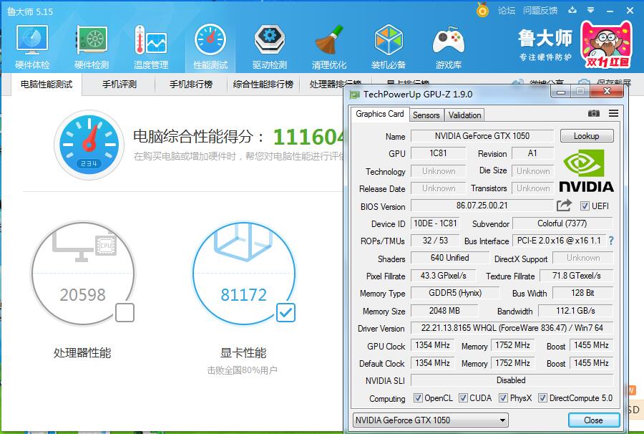The height and width of the screenshot is (434, 644).
Task: Toggle the PhysX checkbox
Action: coord(503,398)
